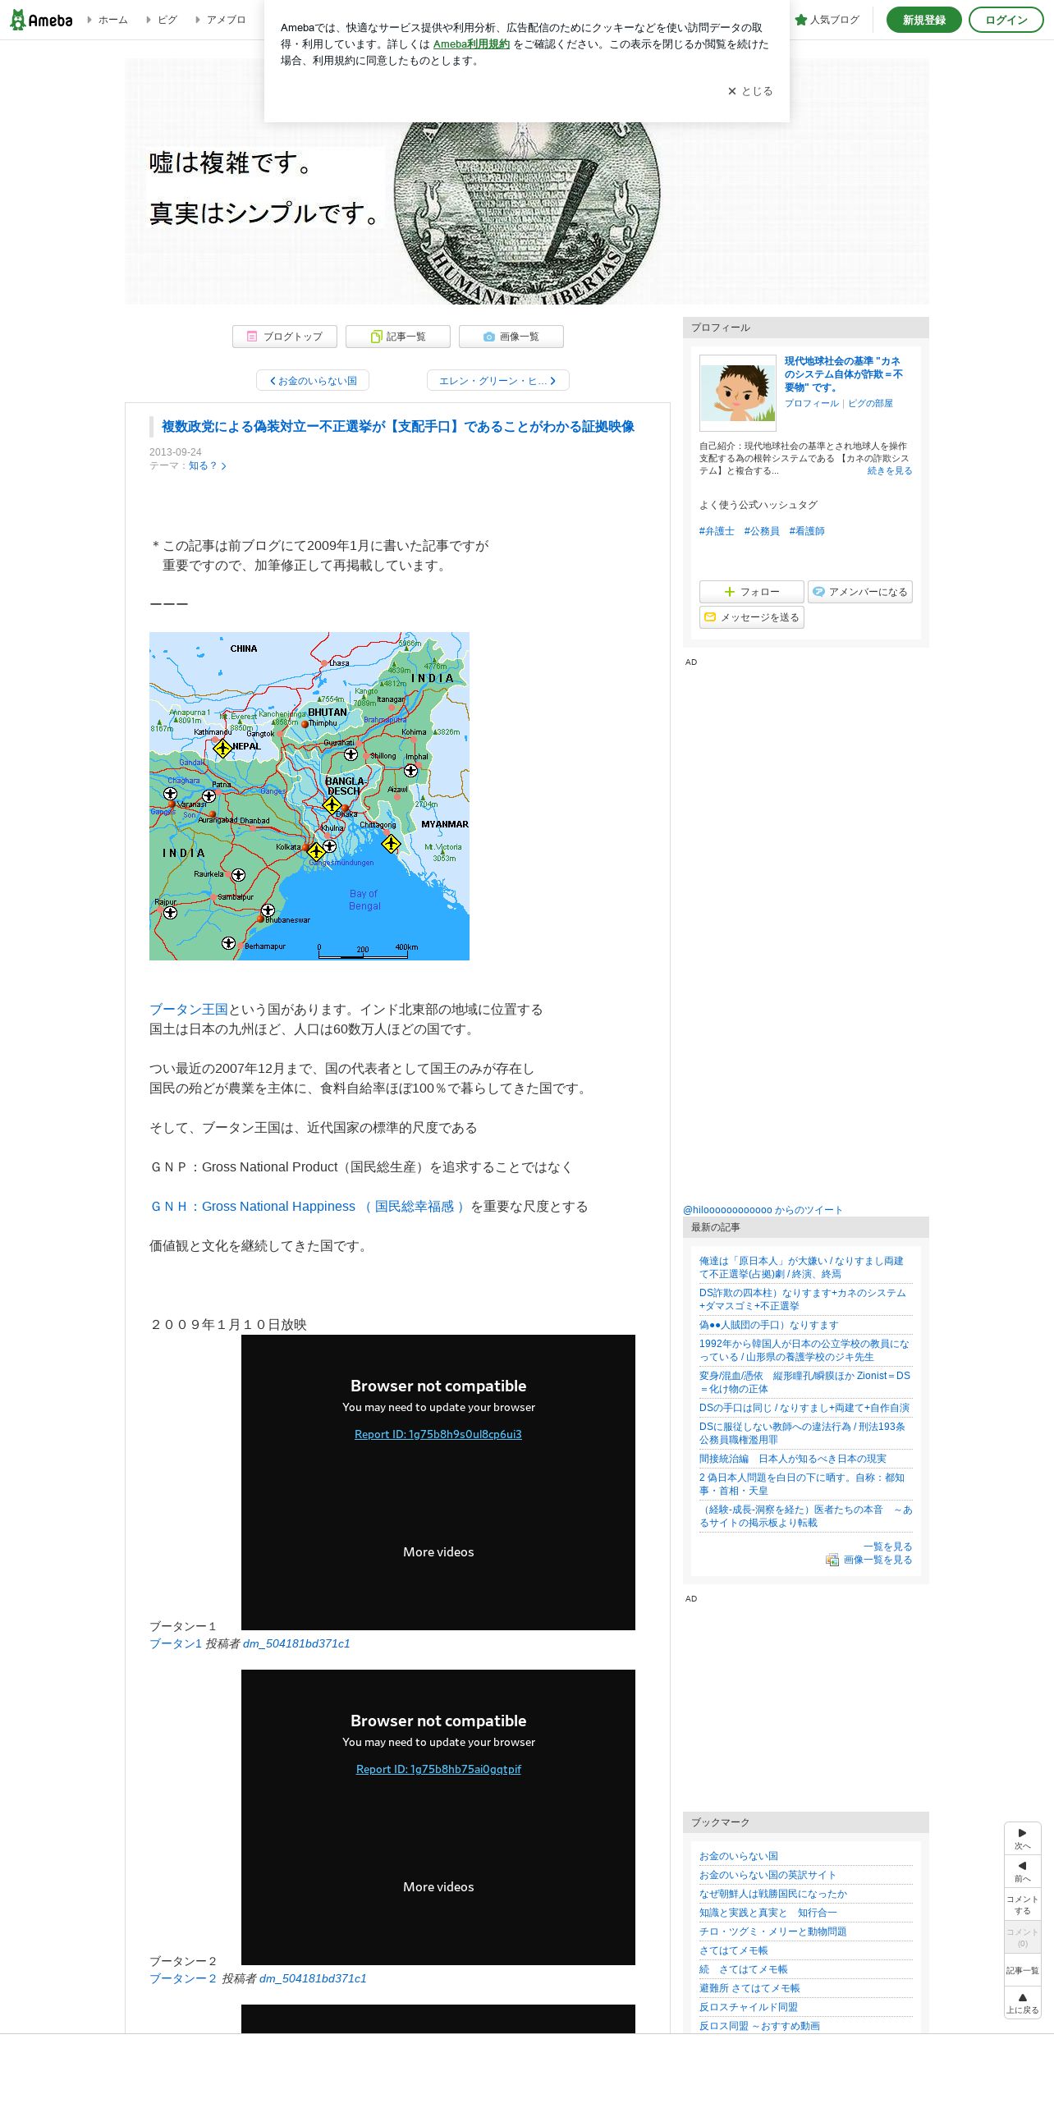1054x2108 pixels.
Task: Click the floating 次へ arrow button
Action: (x=1023, y=1839)
